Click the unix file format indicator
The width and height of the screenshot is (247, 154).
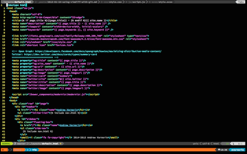196,144
